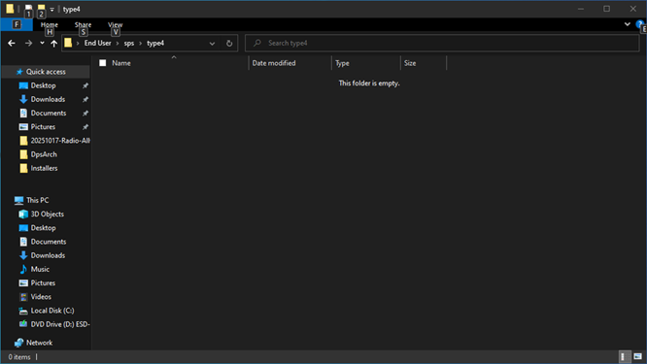647x364 pixels.
Task: Open the File menu button
Action: [x=17, y=24]
